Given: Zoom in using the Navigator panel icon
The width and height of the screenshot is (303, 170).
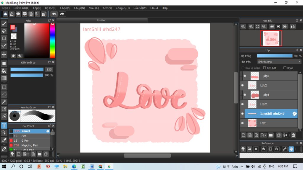Looking at the screenshot, I should pyautogui.click(x=251, y=27).
